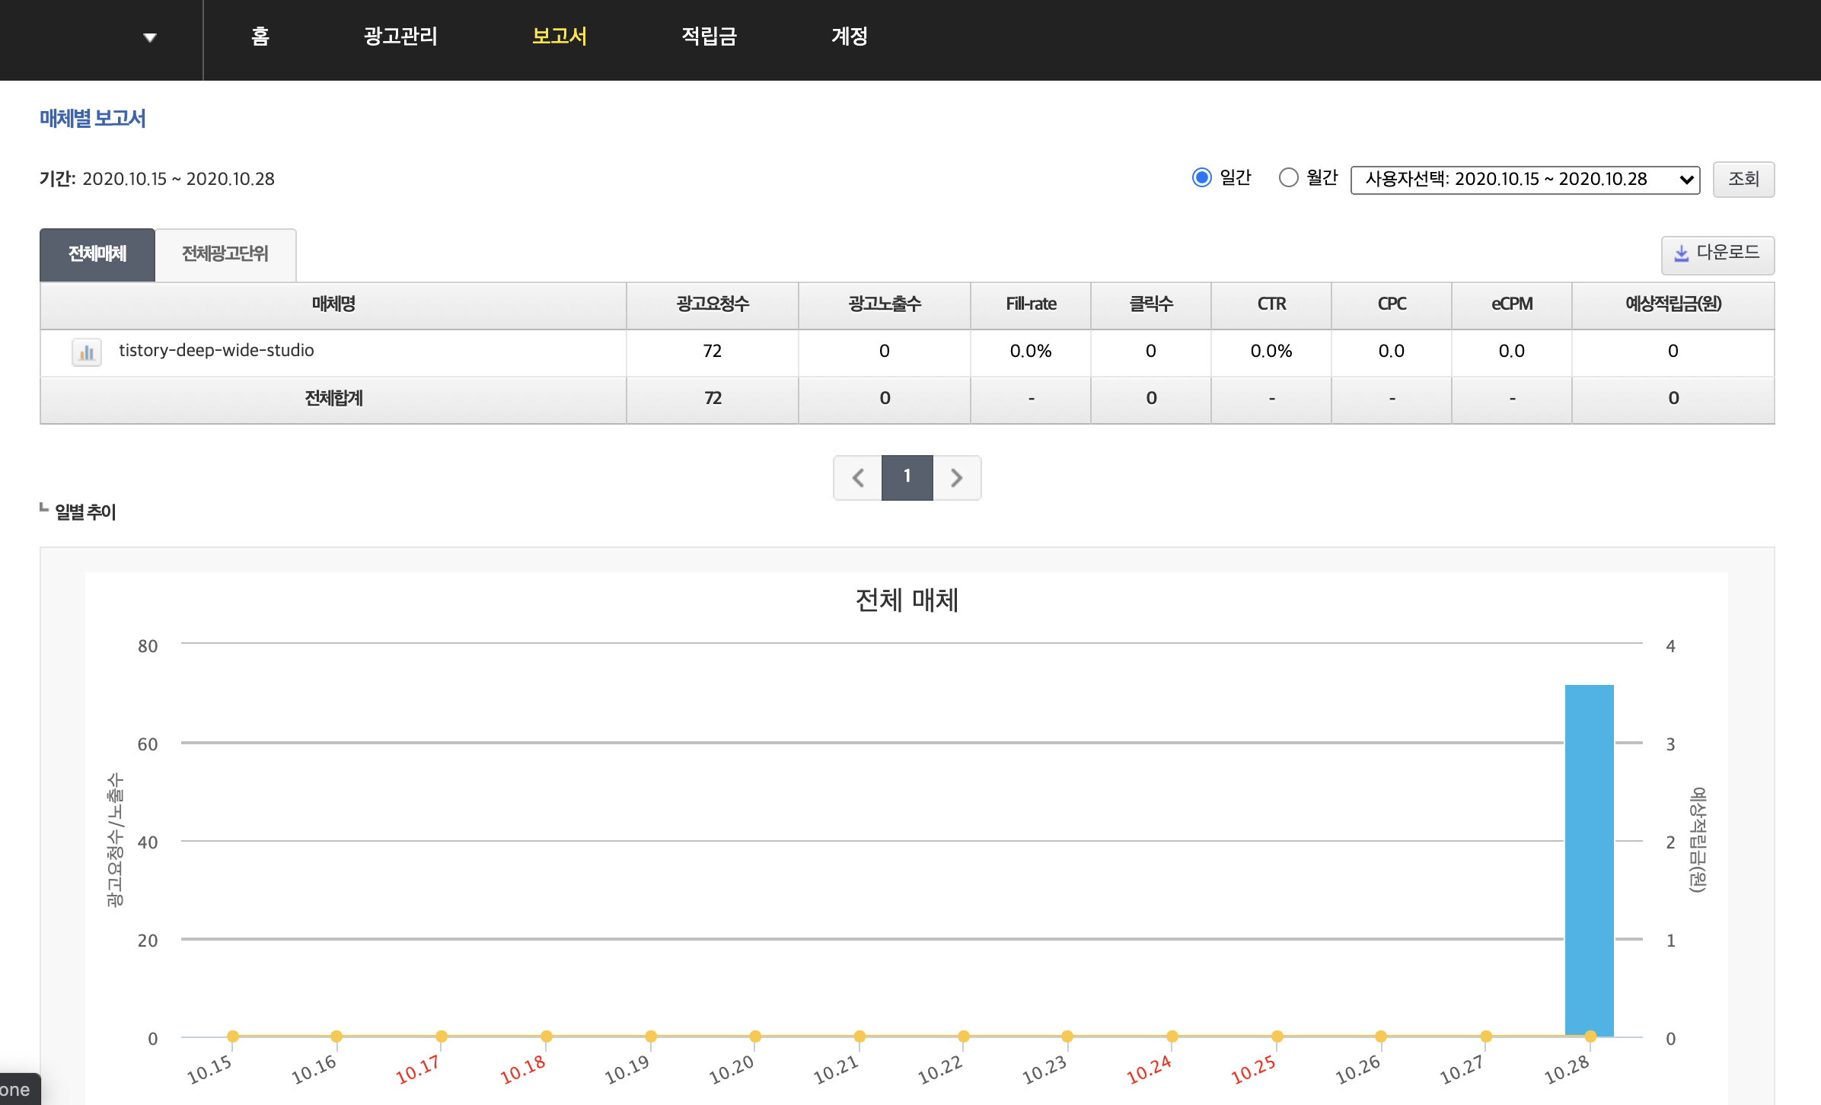Click the download icon on the 다운로드 button
Image resolution: width=1821 pixels, height=1105 pixels.
tap(1682, 253)
